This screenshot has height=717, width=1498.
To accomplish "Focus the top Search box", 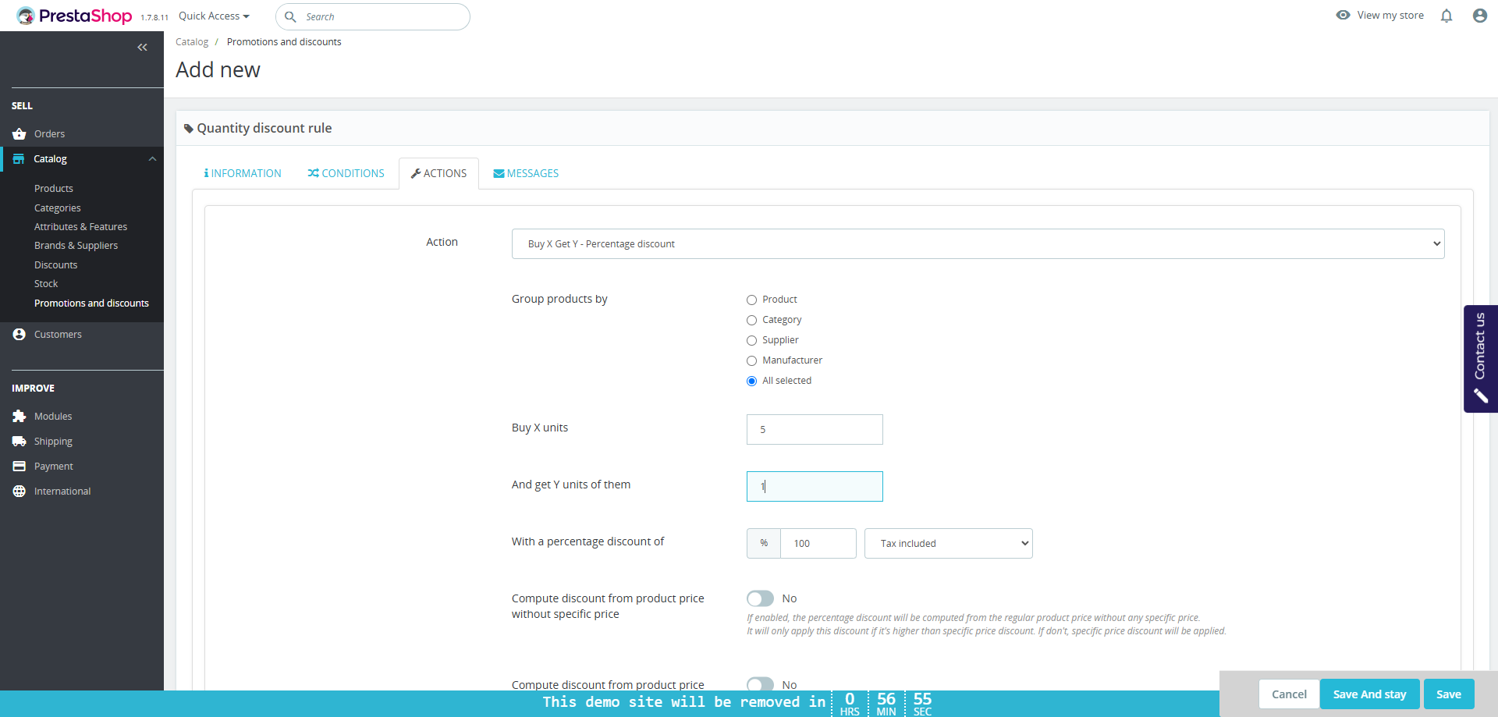I will 373,16.
